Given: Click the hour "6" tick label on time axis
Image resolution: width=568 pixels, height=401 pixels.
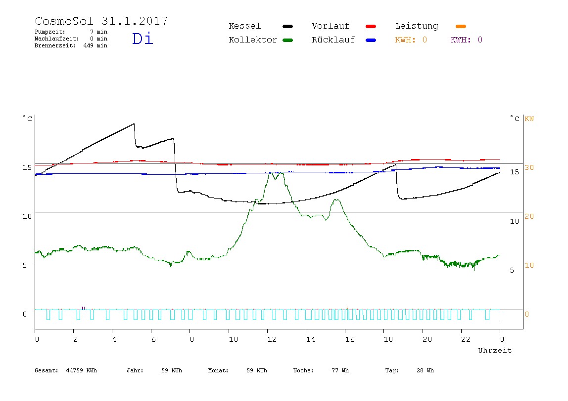Looking at the screenshot, I should [x=153, y=339].
